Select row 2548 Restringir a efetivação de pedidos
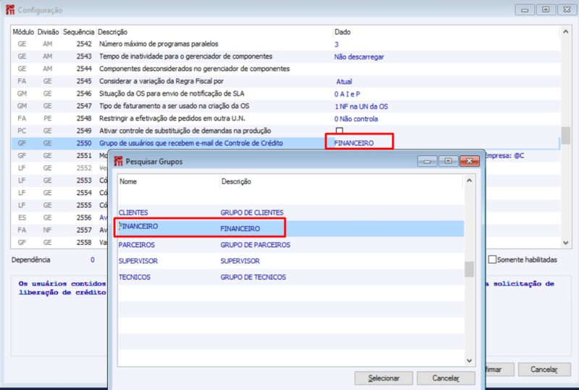The image size is (579, 390). 285,118
